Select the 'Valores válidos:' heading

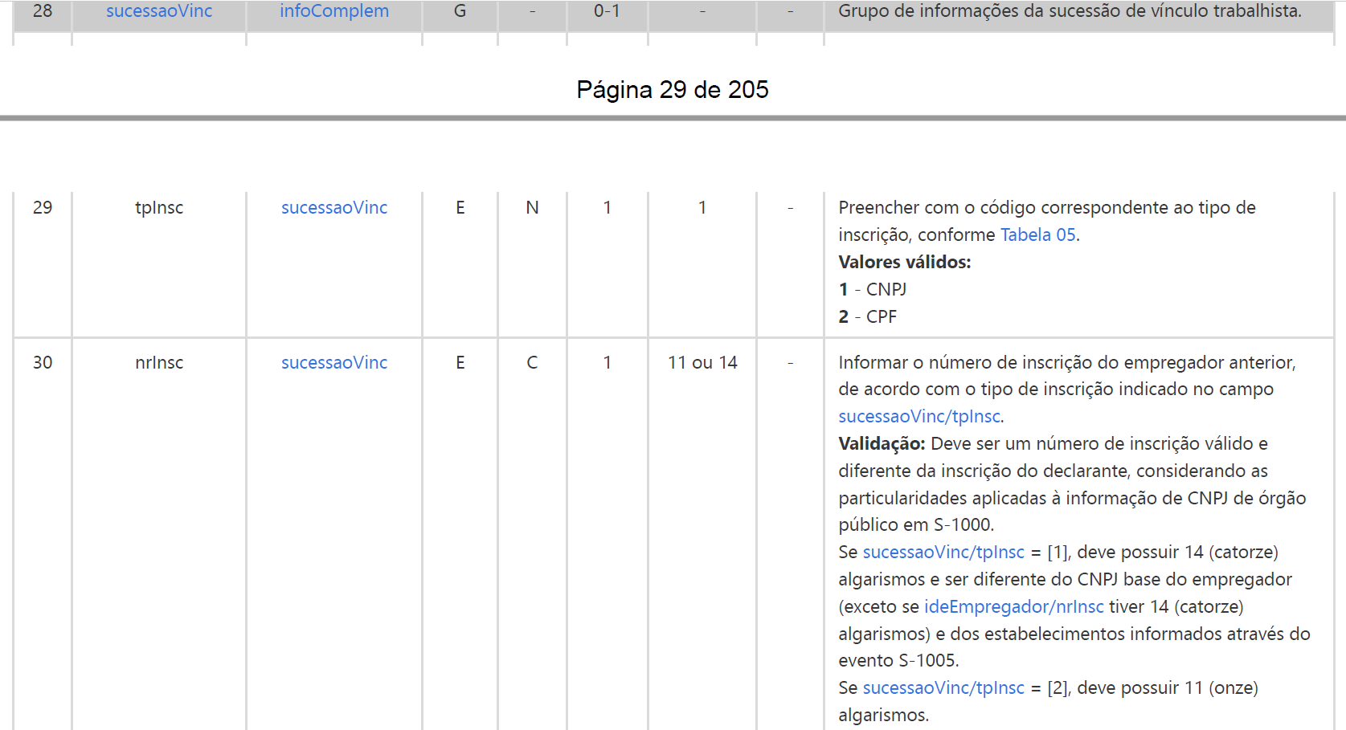click(x=905, y=262)
